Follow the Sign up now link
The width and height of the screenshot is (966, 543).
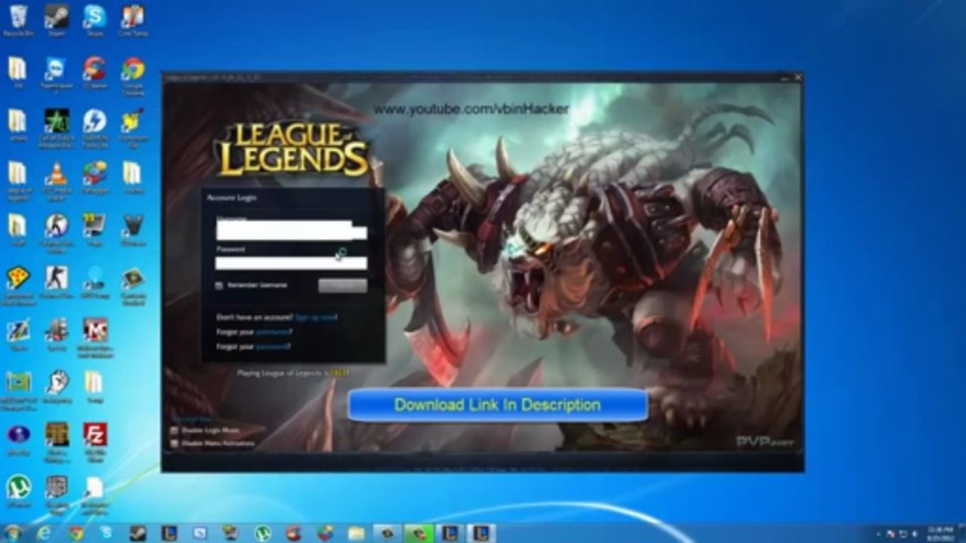pyautogui.click(x=315, y=318)
